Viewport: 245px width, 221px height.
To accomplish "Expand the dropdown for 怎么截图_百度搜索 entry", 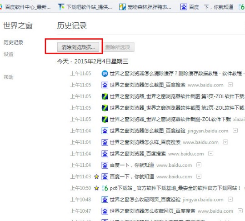I will [x=230, y=85].
